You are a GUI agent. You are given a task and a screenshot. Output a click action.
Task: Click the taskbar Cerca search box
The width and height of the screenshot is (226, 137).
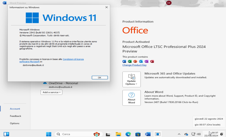79,134
